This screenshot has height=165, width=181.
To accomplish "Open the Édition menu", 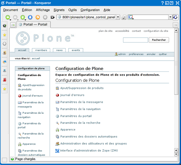I will pyautogui.click(x=27, y=10).
